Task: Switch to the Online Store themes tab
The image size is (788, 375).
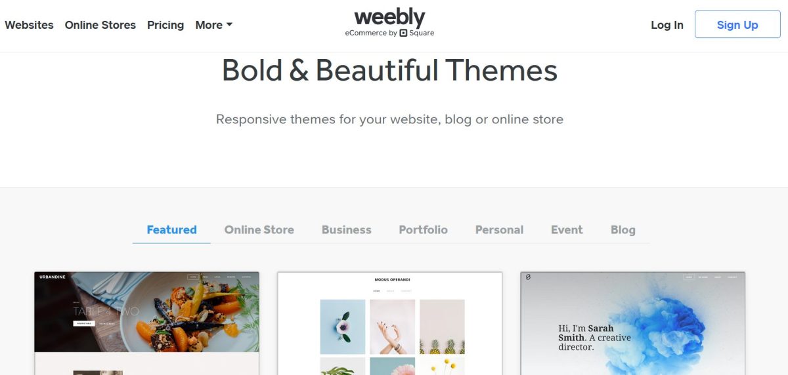Action: 259,229
